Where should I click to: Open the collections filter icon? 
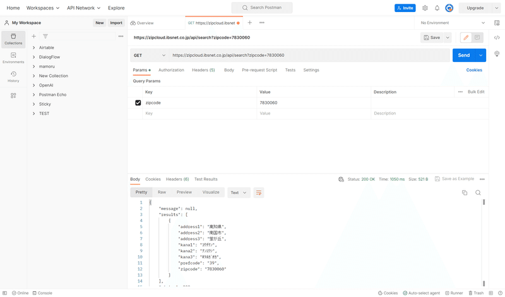click(x=45, y=36)
